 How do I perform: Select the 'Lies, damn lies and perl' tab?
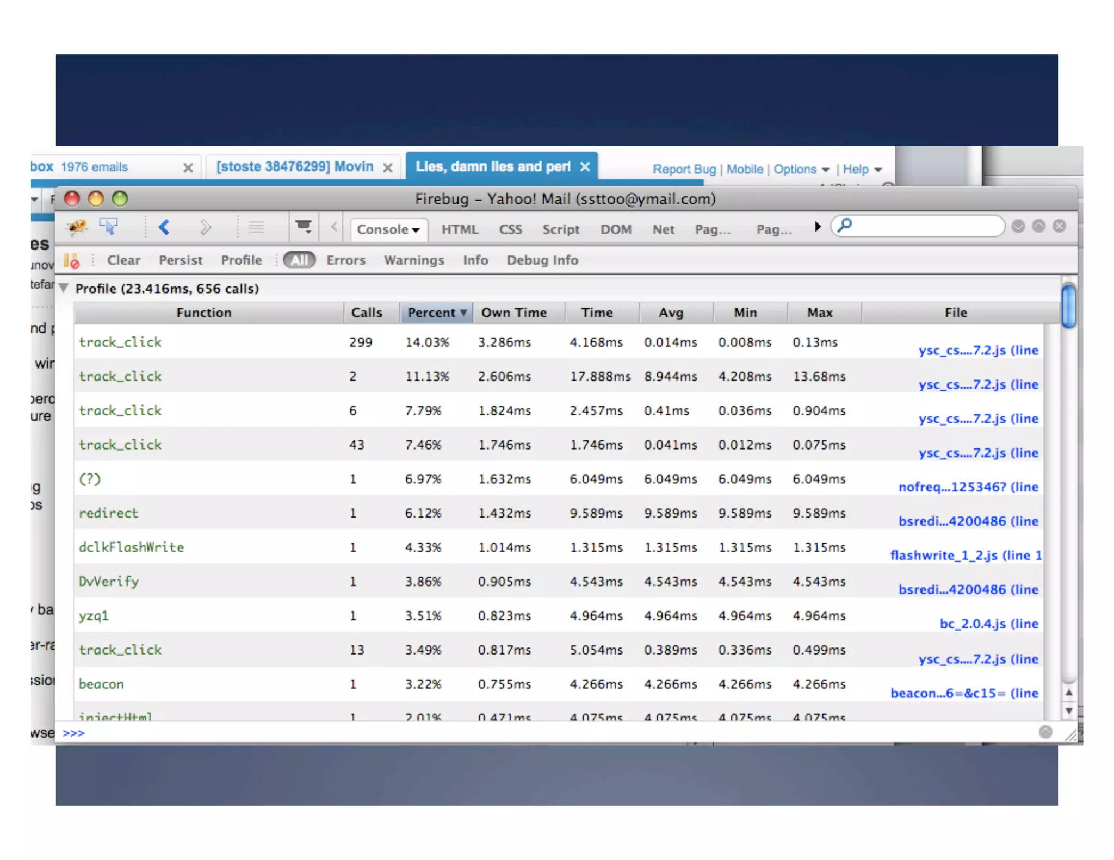492,167
